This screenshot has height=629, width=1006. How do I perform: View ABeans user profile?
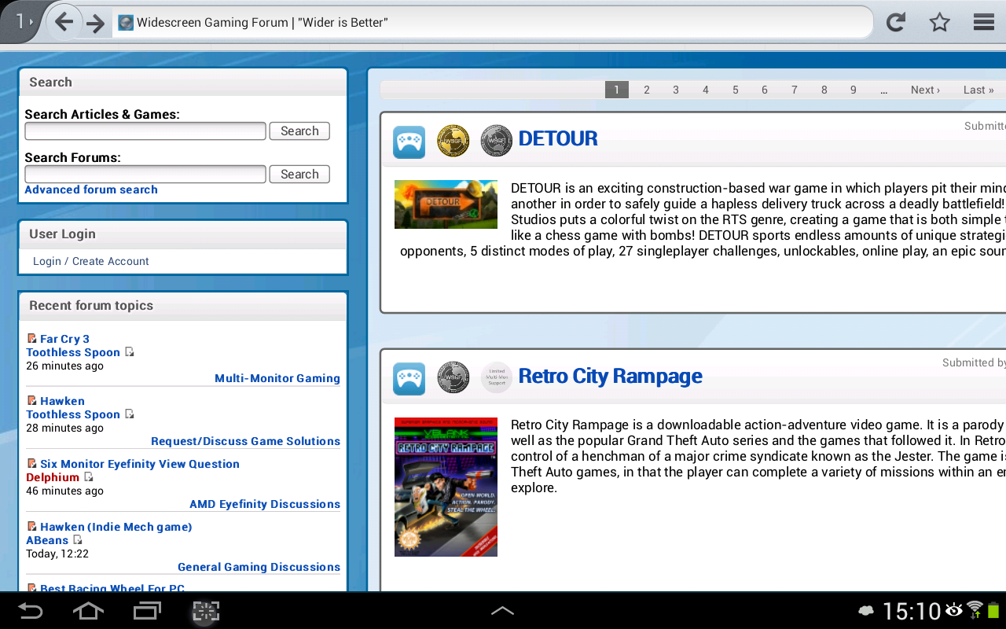coord(47,540)
